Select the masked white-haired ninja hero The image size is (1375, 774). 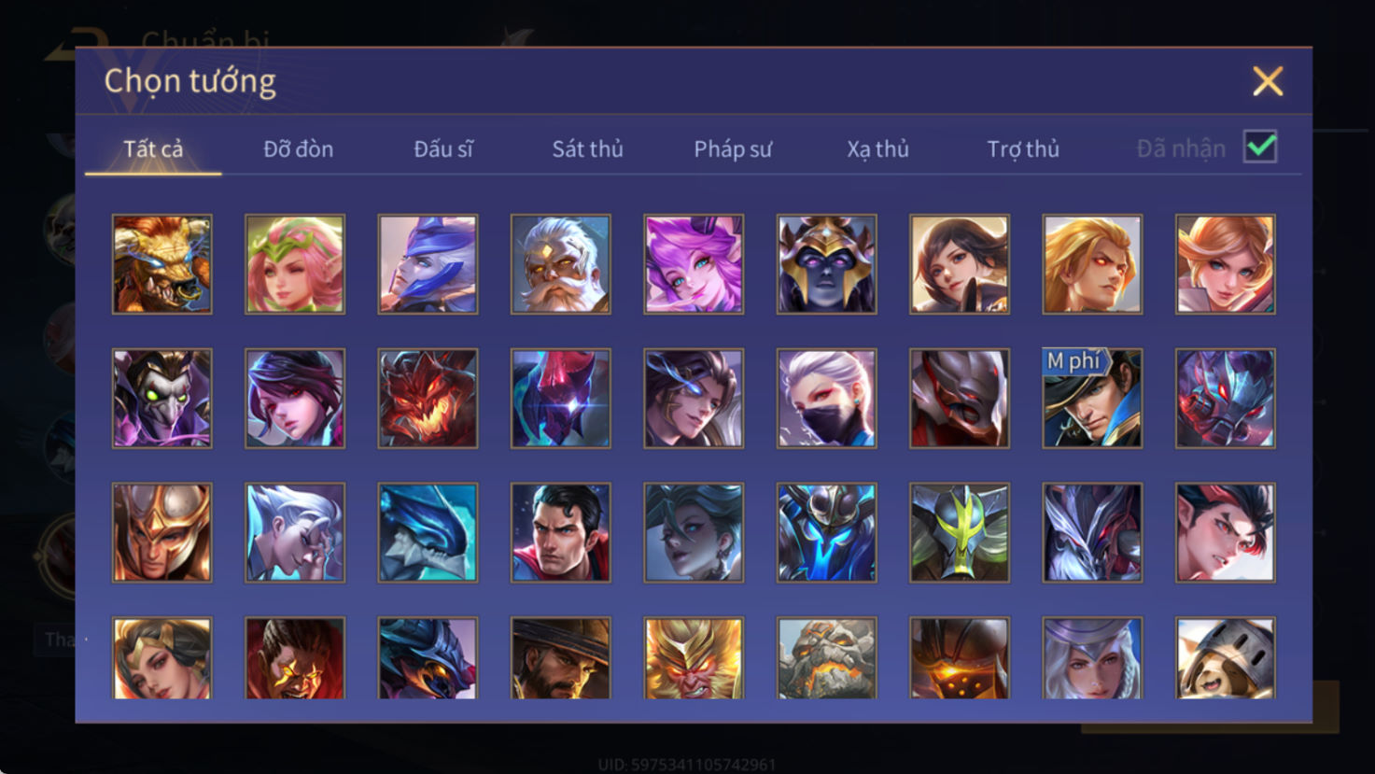[x=826, y=399]
